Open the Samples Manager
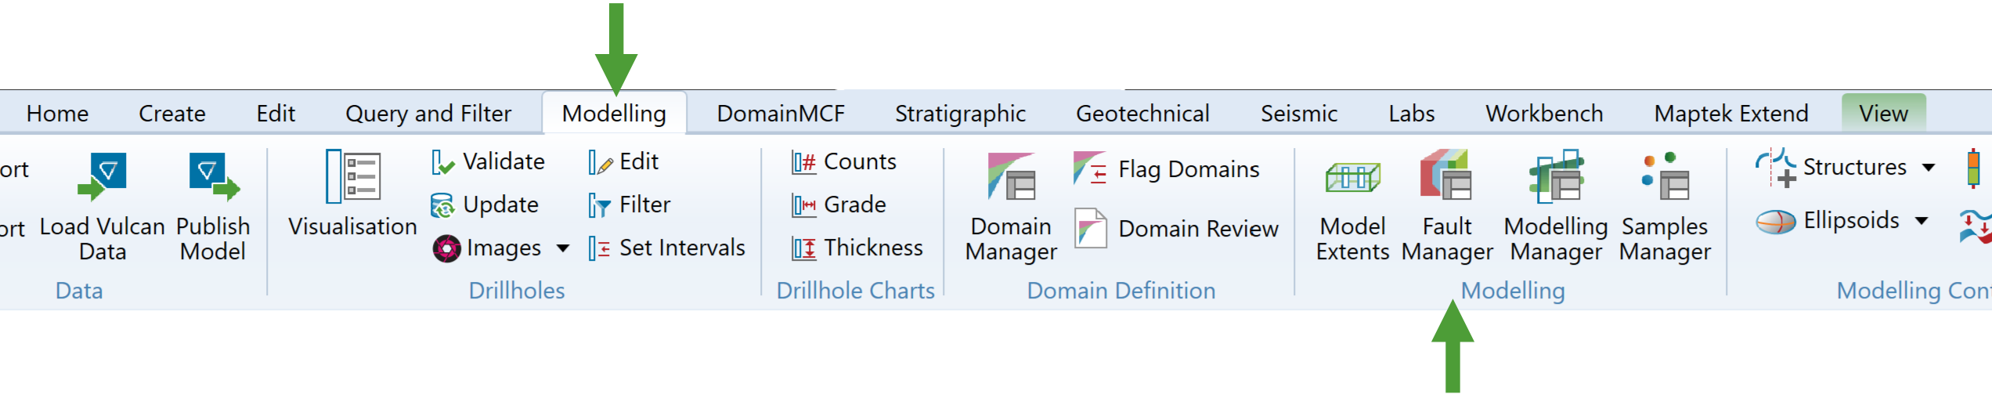This screenshot has height=394, width=1992. [1664, 208]
